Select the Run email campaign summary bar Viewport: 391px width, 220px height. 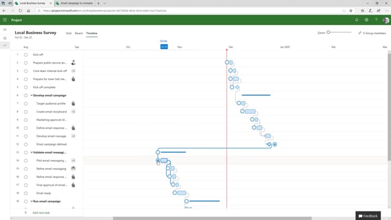click(x=205, y=201)
